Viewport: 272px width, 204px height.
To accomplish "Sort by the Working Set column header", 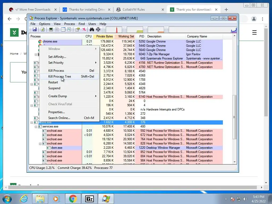I will [125, 36].
